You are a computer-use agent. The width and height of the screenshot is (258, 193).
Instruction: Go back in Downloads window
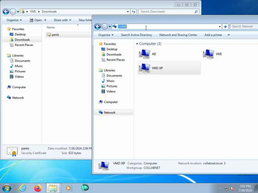(x=6, y=12)
